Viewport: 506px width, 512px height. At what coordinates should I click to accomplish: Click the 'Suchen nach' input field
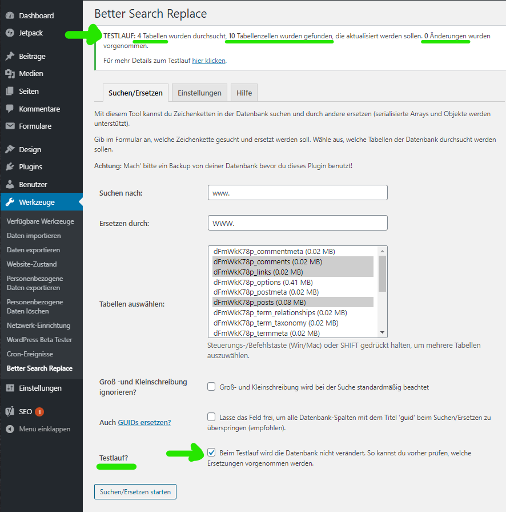[298, 193]
